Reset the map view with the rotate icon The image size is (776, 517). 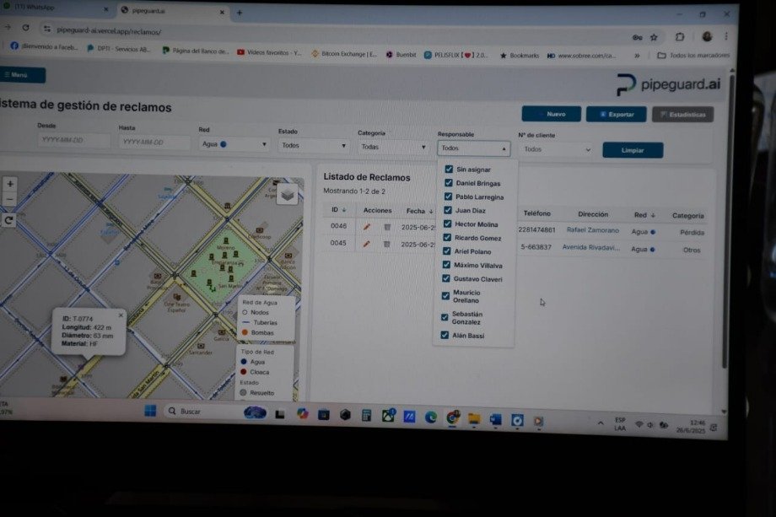[9, 220]
